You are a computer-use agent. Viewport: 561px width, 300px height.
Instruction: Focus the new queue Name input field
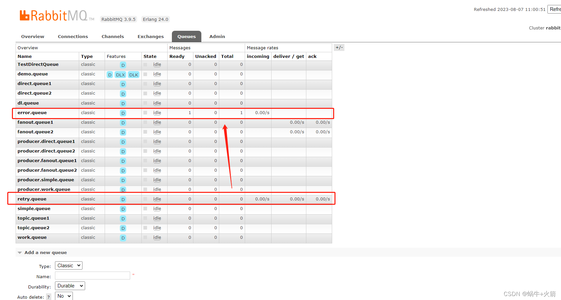point(92,276)
